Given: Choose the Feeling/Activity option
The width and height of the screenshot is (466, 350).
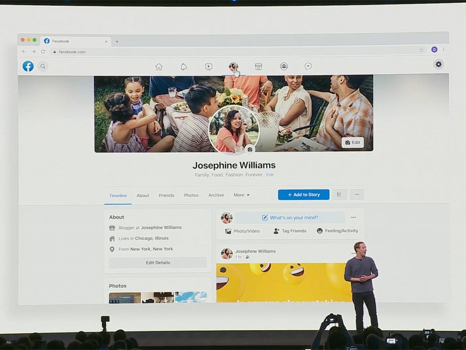Looking at the screenshot, I should 338,230.
